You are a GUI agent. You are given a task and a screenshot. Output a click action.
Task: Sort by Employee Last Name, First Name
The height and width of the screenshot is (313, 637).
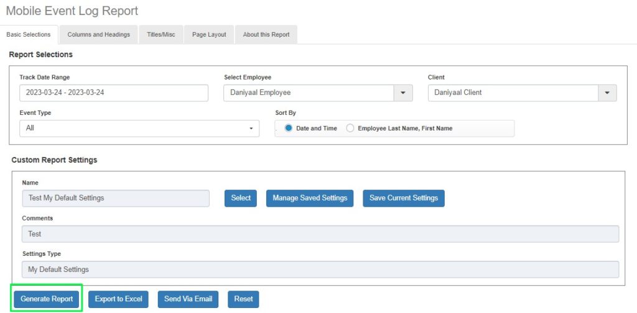click(x=350, y=128)
